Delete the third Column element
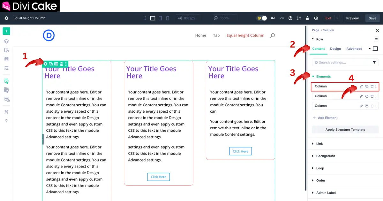Viewport: 383px width, 201px height. 372,106
